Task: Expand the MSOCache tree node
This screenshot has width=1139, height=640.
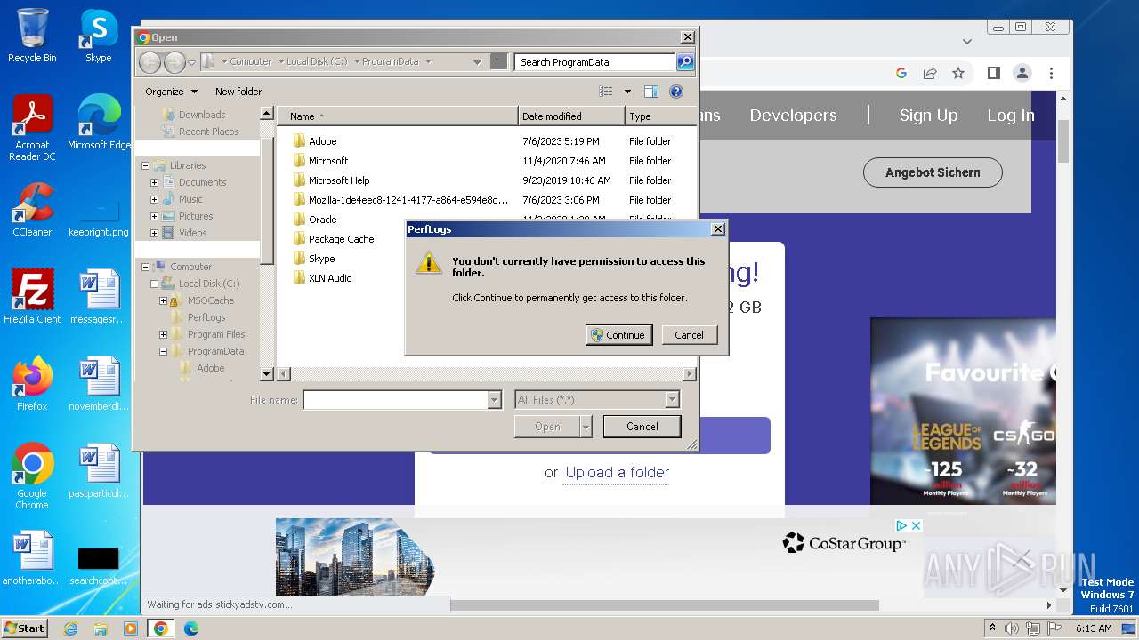Action: pyautogui.click(x=163, y=300)
